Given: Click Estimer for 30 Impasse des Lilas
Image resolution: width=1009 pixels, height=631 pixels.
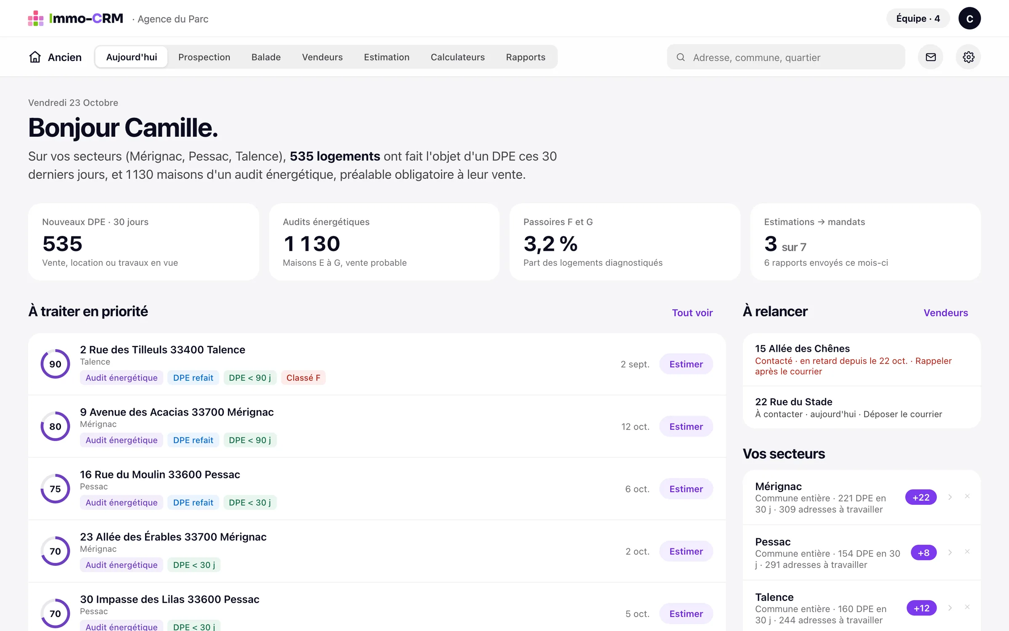Looking at the screenshot, I should click(686, 613).
